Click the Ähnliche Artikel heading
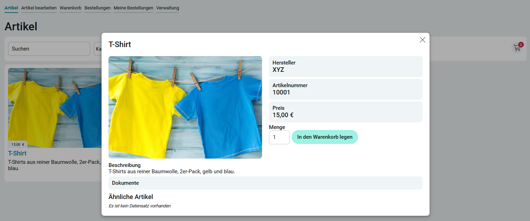This screenshot has width=530, height=221. (131, 197)
